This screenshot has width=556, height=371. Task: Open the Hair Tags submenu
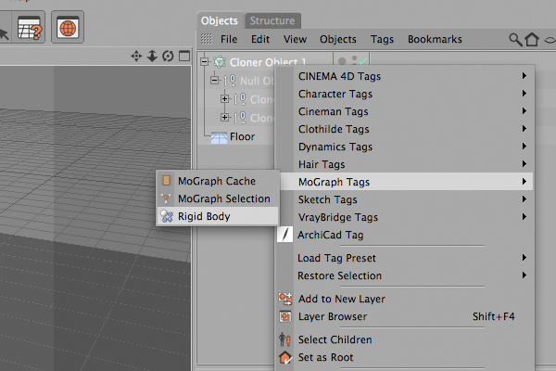tap(404, 164)
